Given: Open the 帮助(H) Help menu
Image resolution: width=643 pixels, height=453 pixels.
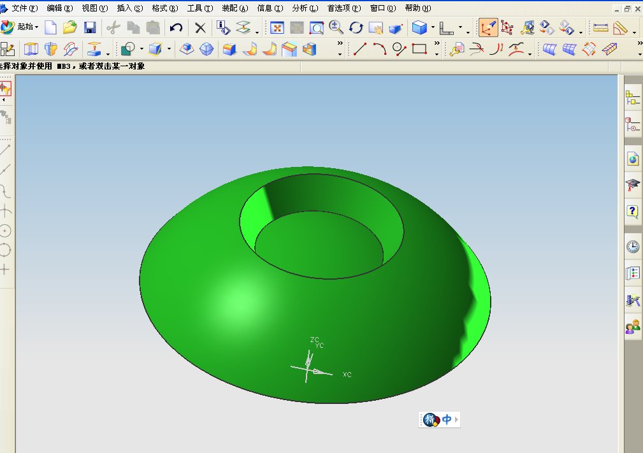Looking at the screenshot, I should [x=417, y=8].
